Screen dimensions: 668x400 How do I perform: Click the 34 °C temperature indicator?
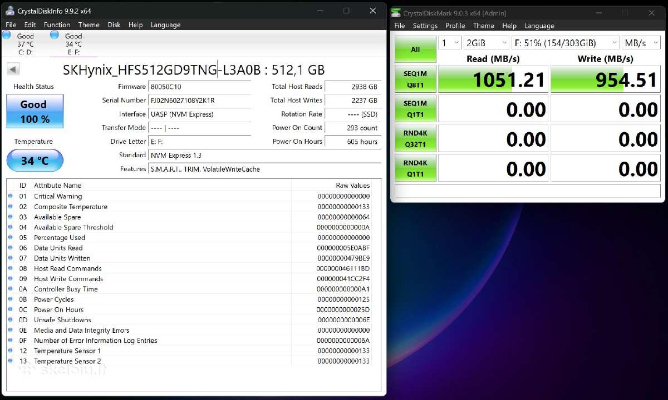pos(35,161)
